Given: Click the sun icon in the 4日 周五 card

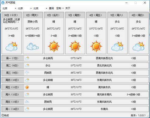Looking at the screenshot, I should [96, 46].
